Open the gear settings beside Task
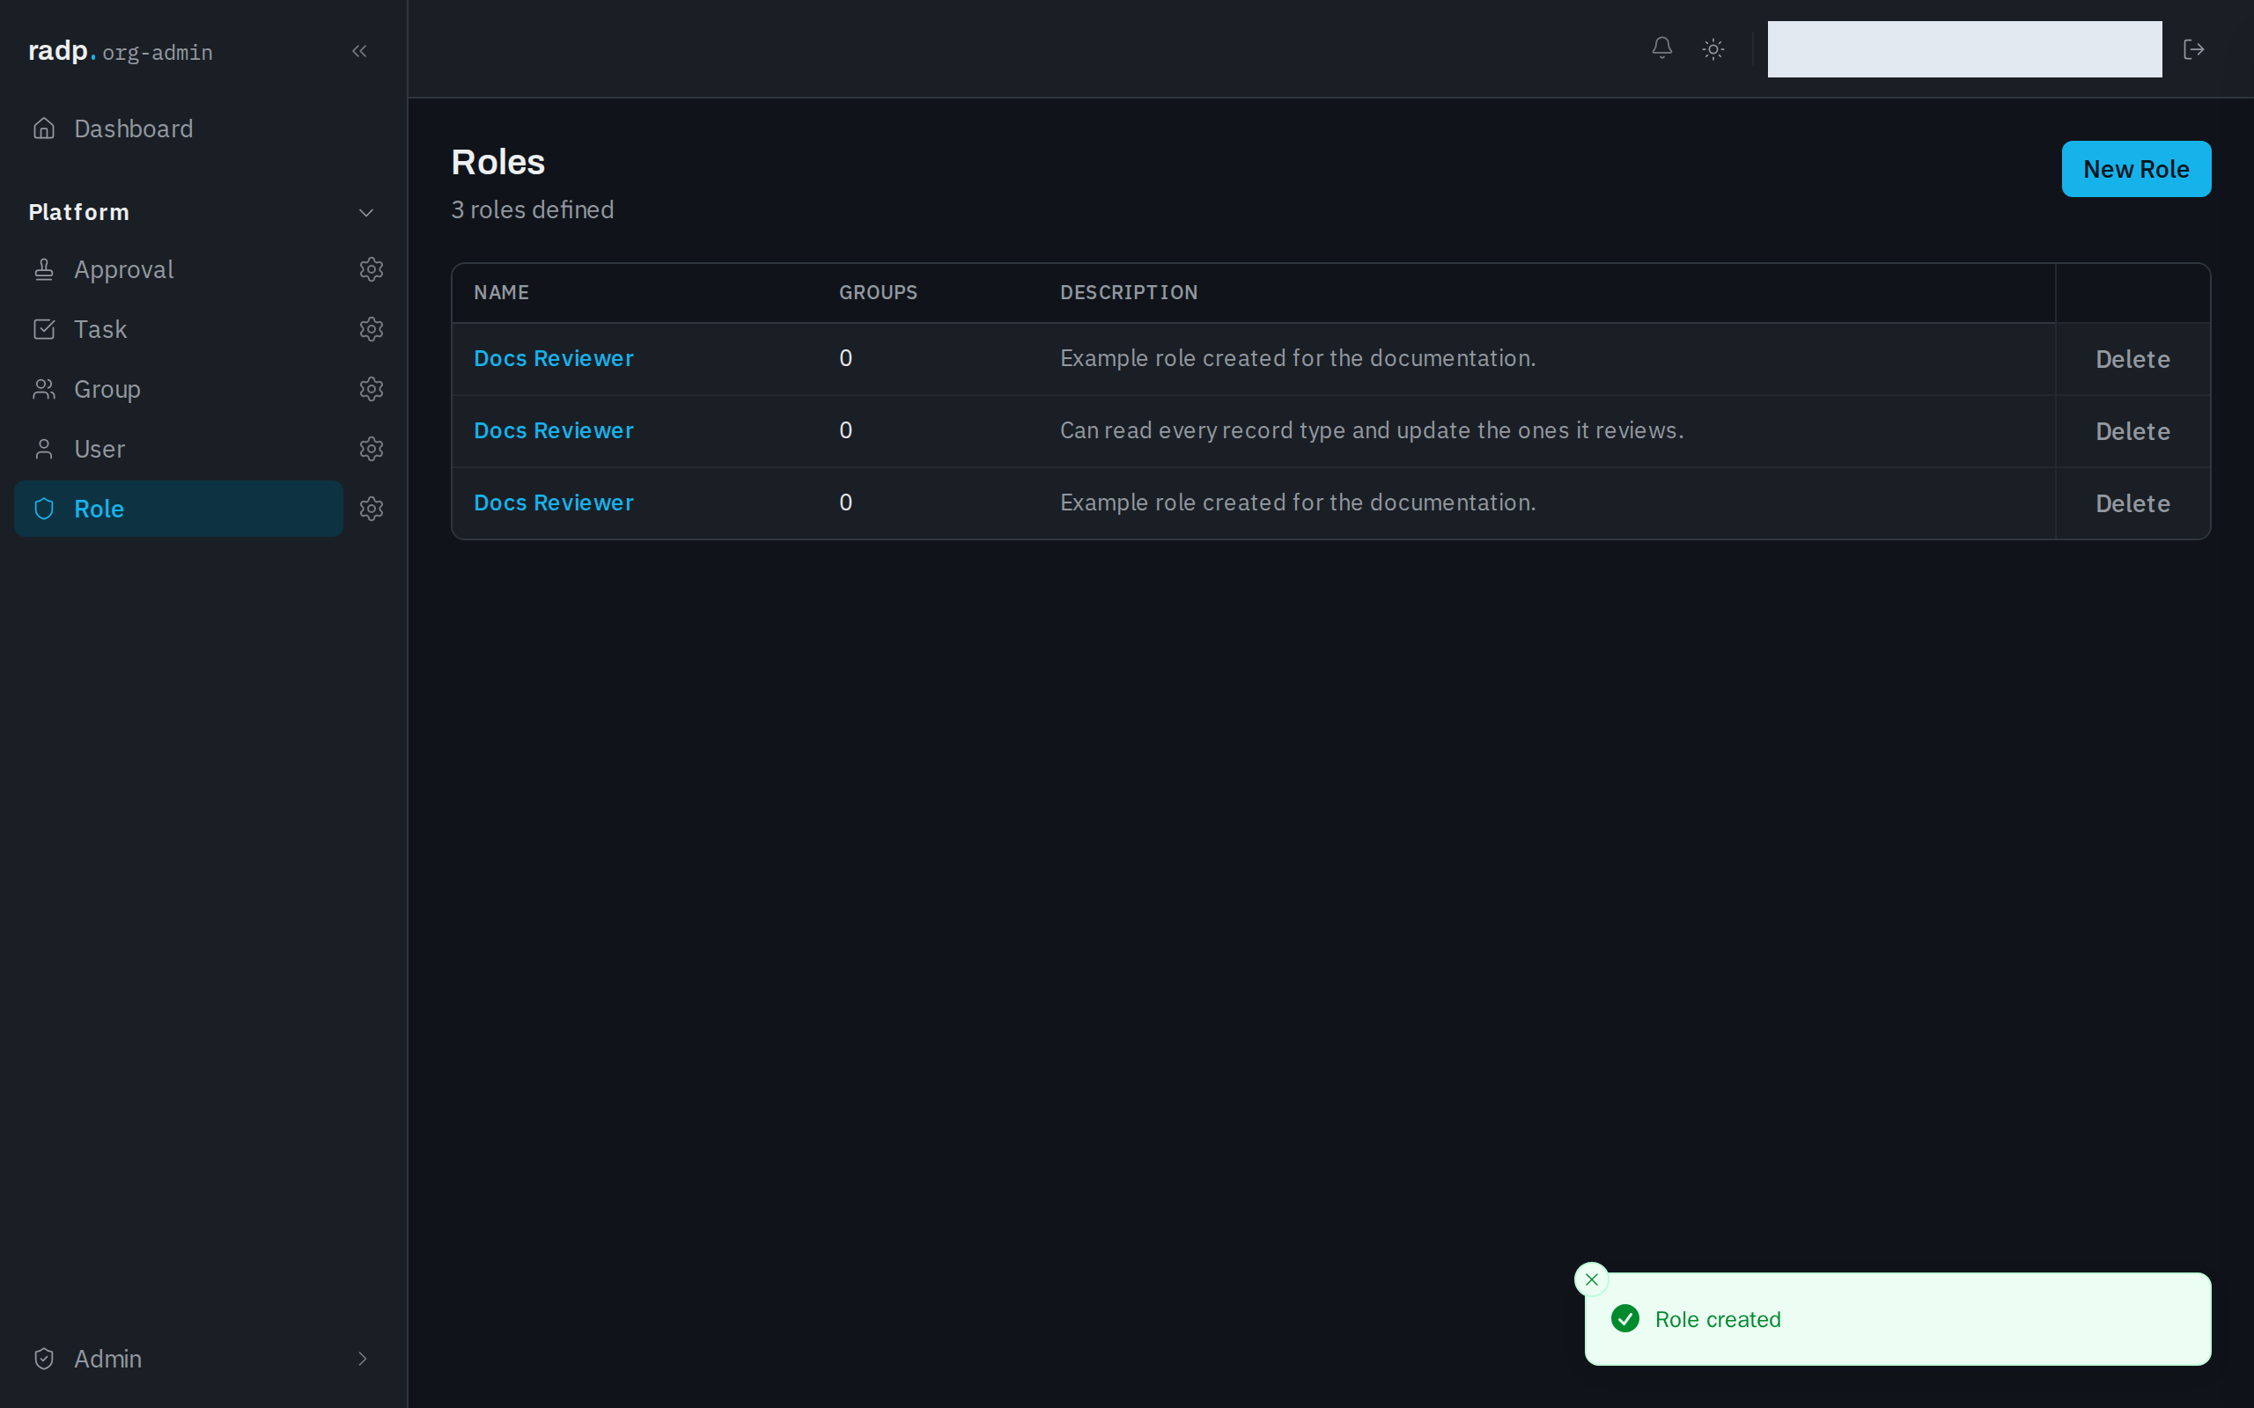Screen dimensions: 2254x1408 (372, 330)
